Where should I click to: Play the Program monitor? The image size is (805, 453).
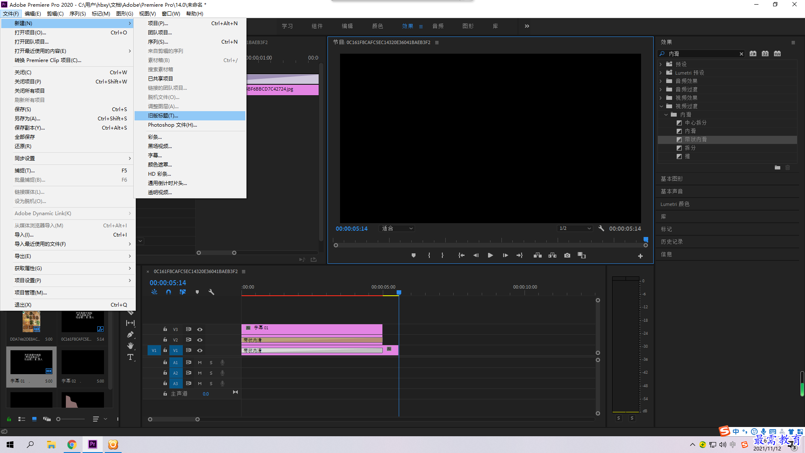pos(490,255)
